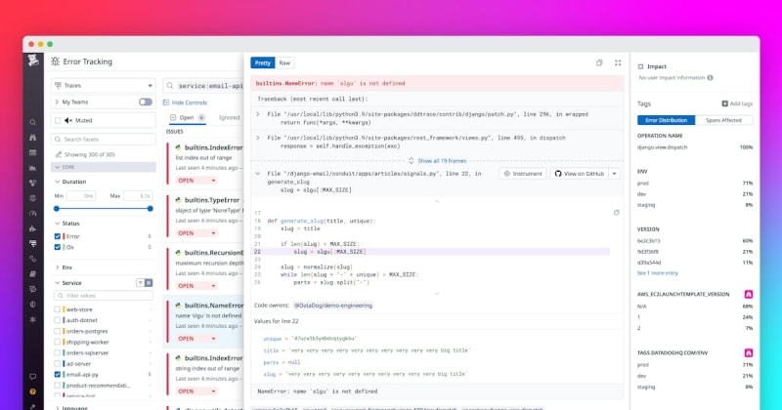782x410 pixels.
Task: Click the Search facets input field
Action: 104,140
